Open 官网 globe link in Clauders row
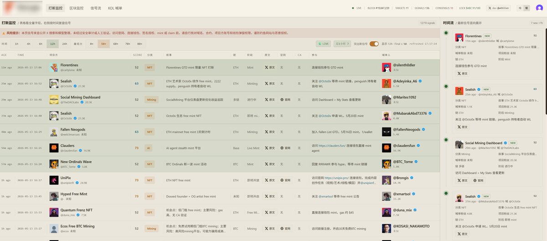This screenshot has width=547, height=241. pos(285,148)
